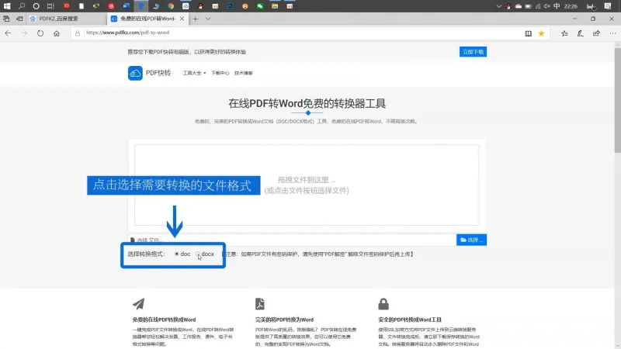Click the padlock security feature icon
This screenshot has height=349, width=621.
tap(383, 304)
